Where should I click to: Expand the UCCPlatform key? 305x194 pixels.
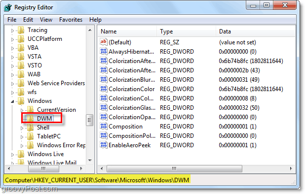point(12,39)
